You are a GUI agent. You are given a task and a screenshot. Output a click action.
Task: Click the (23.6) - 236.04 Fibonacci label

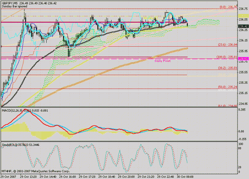pyautogui.click(x=228, y=45)
